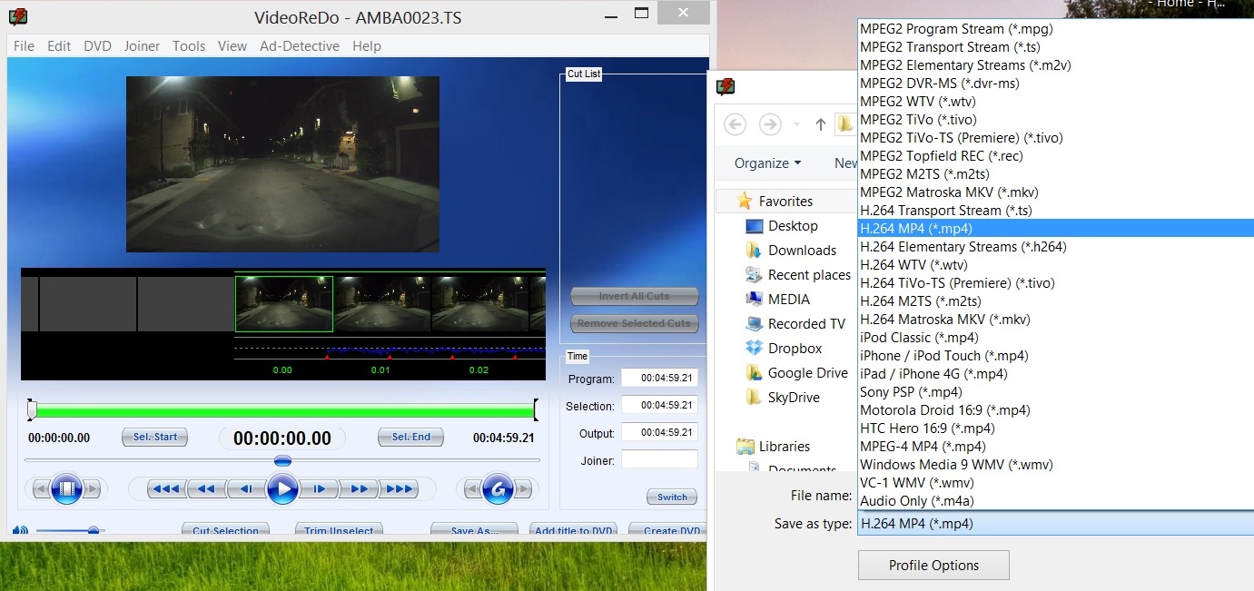Click the Profile Options button
This screenshot has height=591, width=1254.
tap(933, 565)
